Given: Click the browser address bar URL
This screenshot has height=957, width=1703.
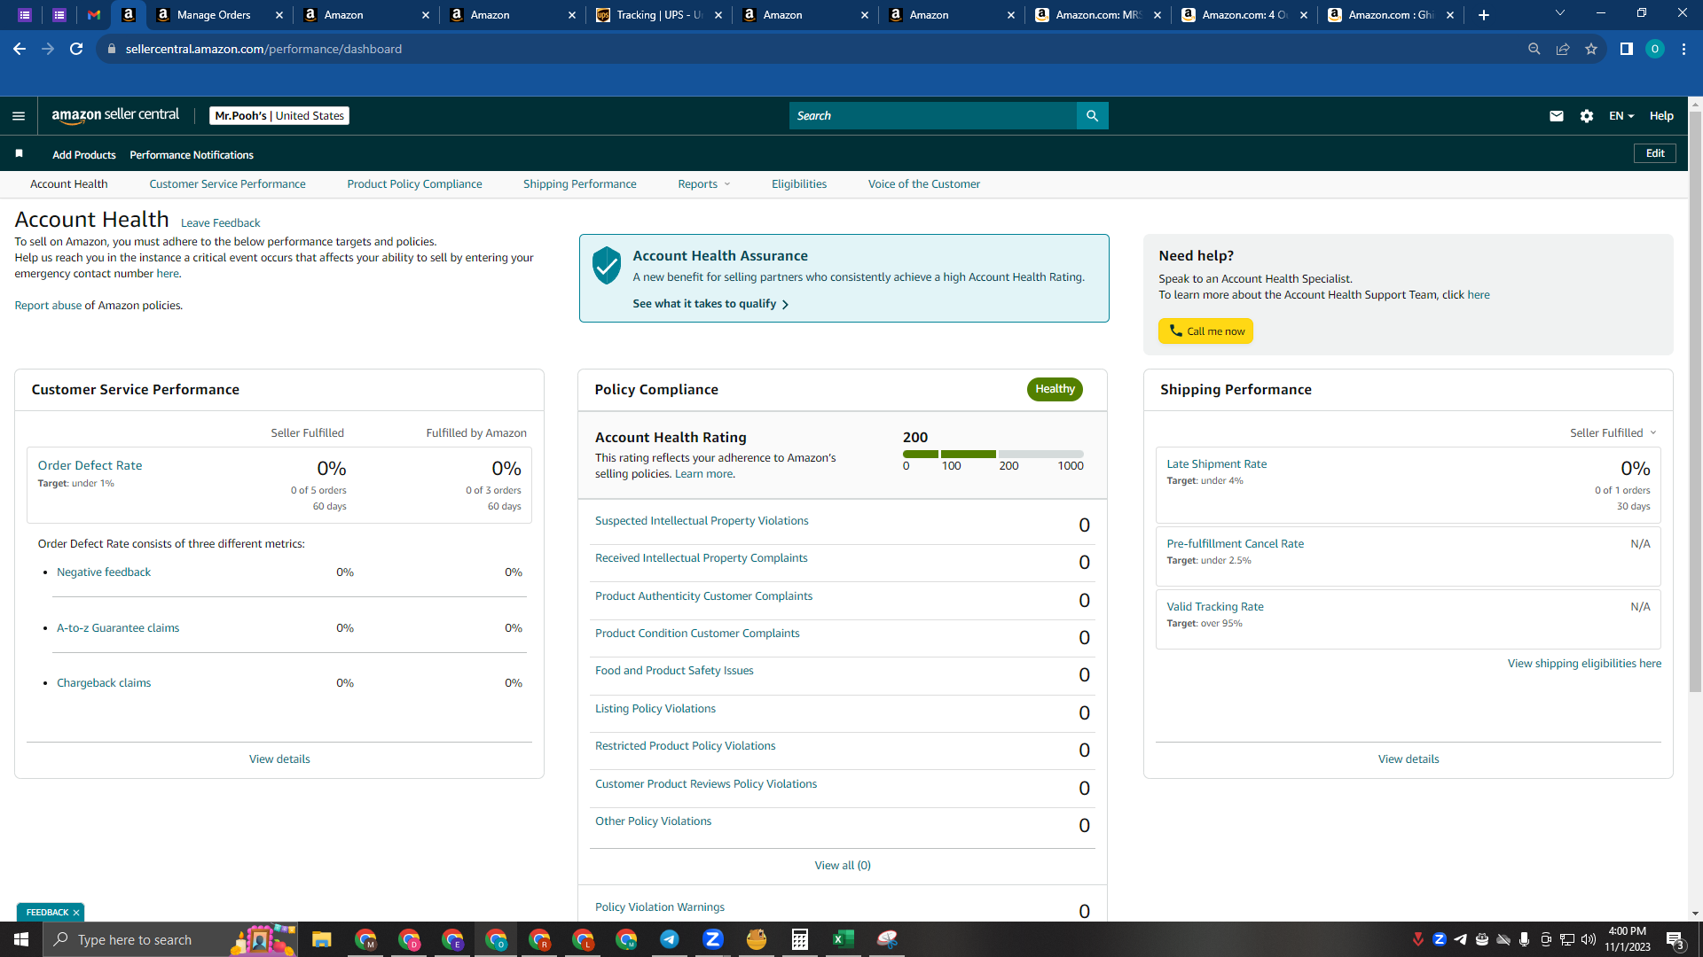Looking at the screenshot, I should click(263, 49).
